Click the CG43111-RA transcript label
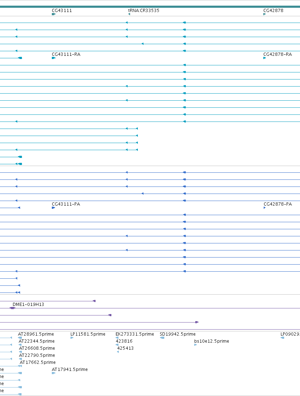 pyautogui.click(x=66, y=54)
